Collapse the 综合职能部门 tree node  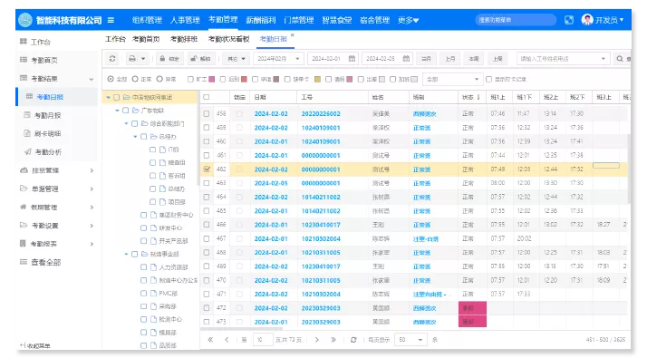point(126,123)
